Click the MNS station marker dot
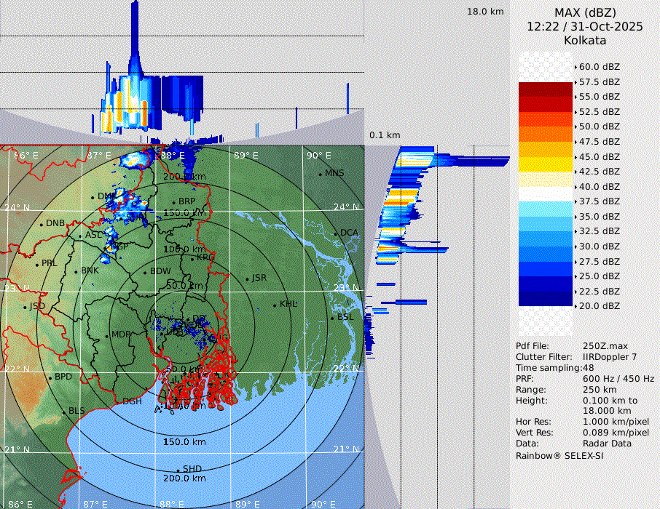 [x=320, y=174]
